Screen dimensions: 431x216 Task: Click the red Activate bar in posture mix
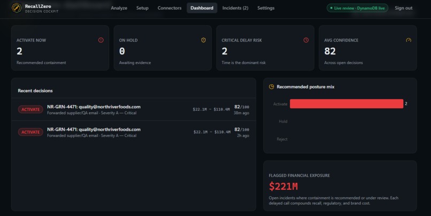(347, 103)
